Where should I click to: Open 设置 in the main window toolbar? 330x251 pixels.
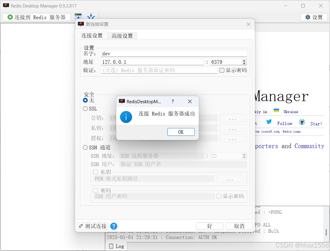tap(314, 17)
